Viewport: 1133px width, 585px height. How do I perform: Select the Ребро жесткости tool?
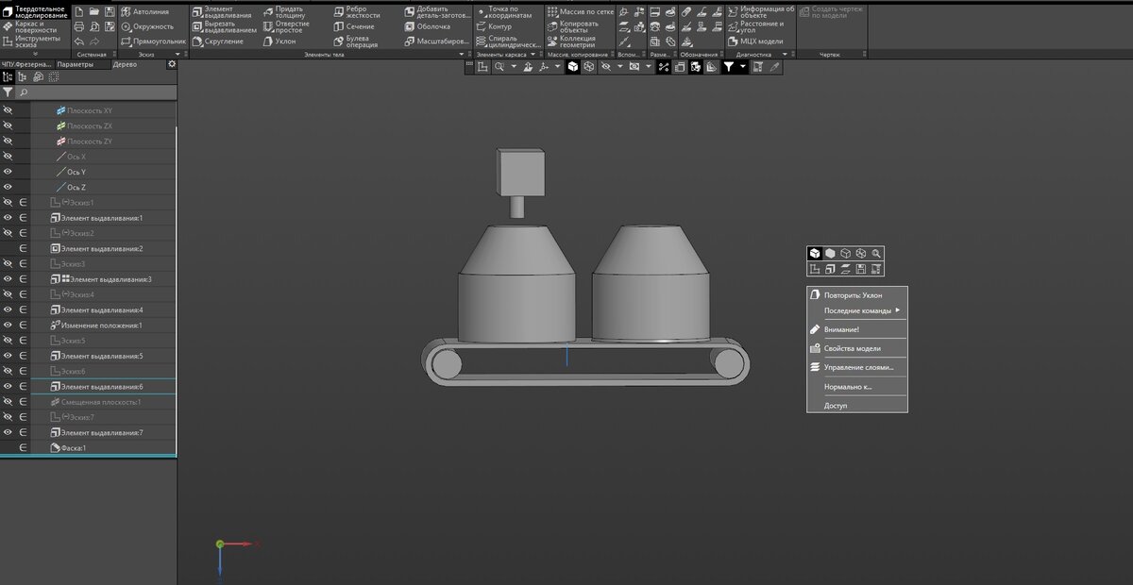(356, 11)
